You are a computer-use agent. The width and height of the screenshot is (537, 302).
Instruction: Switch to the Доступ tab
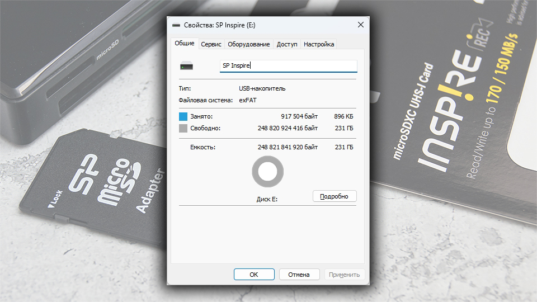click(286, 44)
